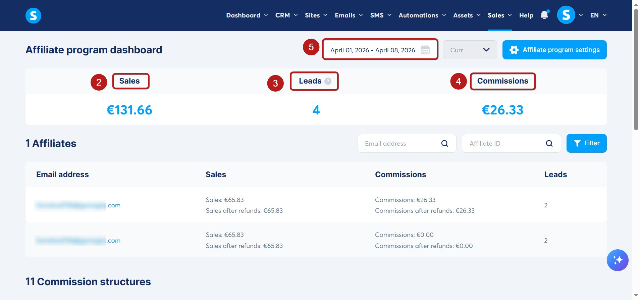Click the search magnifier in the Email address field
Screen dimensions: 640x300
point(444,143)
